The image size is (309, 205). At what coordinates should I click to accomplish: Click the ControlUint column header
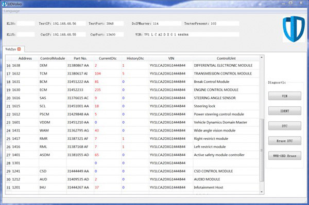click(x=226, y=59)
